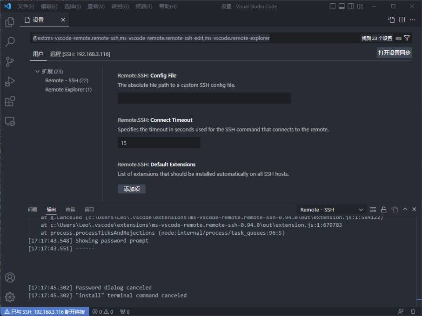This screenshot has height=316, width=422.
Task: Click the VS Code logo icon
Action: [7, 6]
